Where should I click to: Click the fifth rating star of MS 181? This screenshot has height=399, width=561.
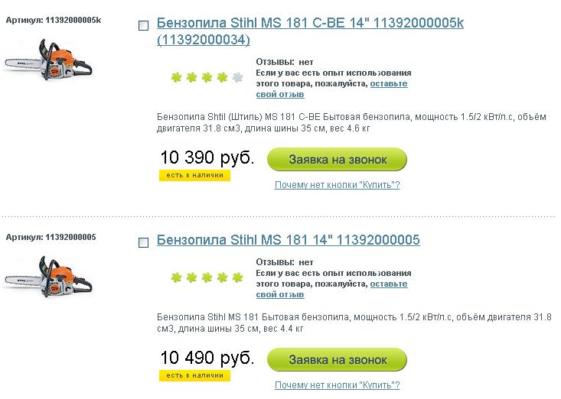237,277
